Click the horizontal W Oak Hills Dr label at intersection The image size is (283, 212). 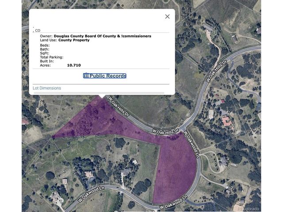pyautogui.click(x=165, y=132)
